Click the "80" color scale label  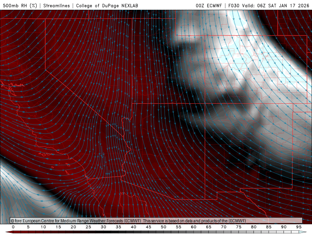(x=253, y=227)
